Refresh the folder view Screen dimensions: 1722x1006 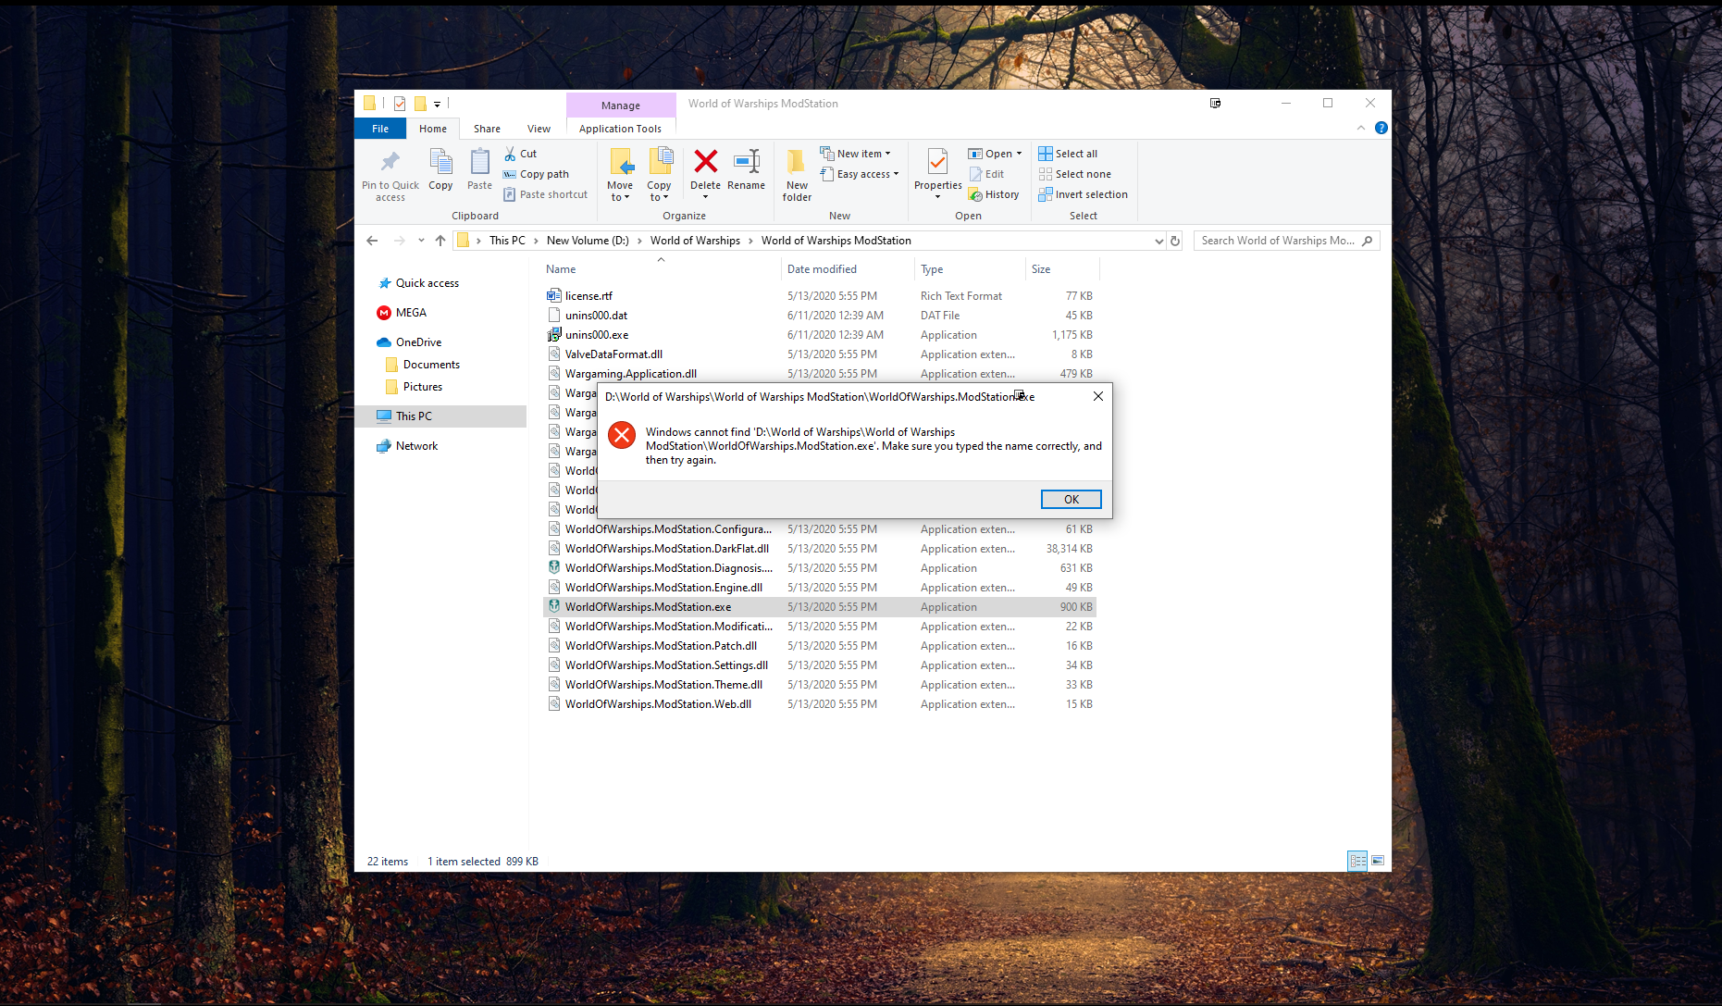click(1175, 241)
